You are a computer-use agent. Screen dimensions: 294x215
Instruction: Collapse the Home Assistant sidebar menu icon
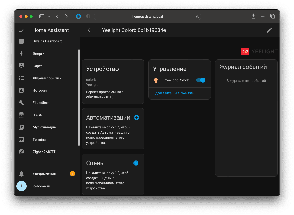click(21, 30)
